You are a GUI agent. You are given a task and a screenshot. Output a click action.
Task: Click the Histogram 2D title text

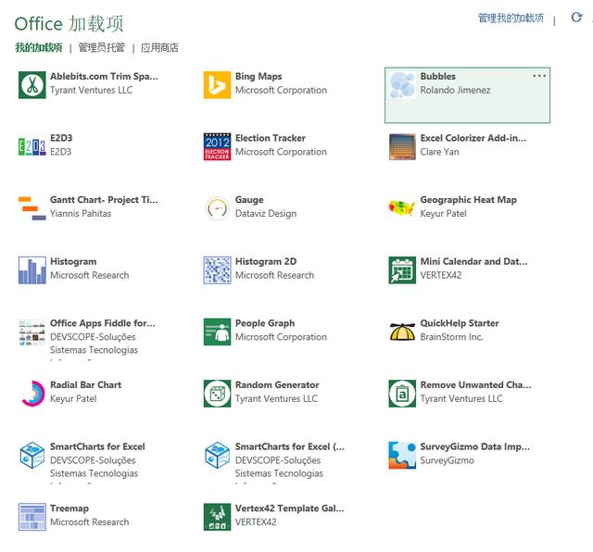pos(266,261)
